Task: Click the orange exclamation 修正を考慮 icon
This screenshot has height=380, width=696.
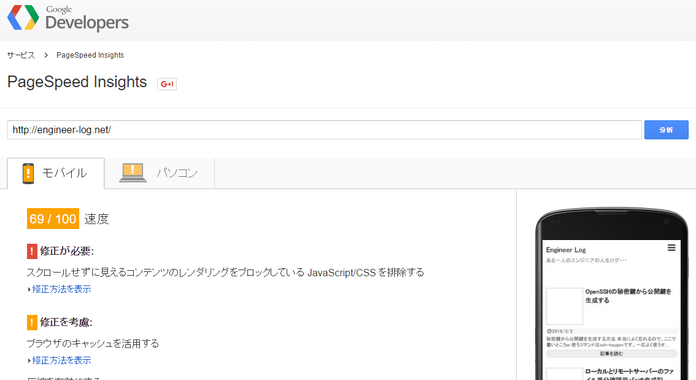Action: (32, 322)
